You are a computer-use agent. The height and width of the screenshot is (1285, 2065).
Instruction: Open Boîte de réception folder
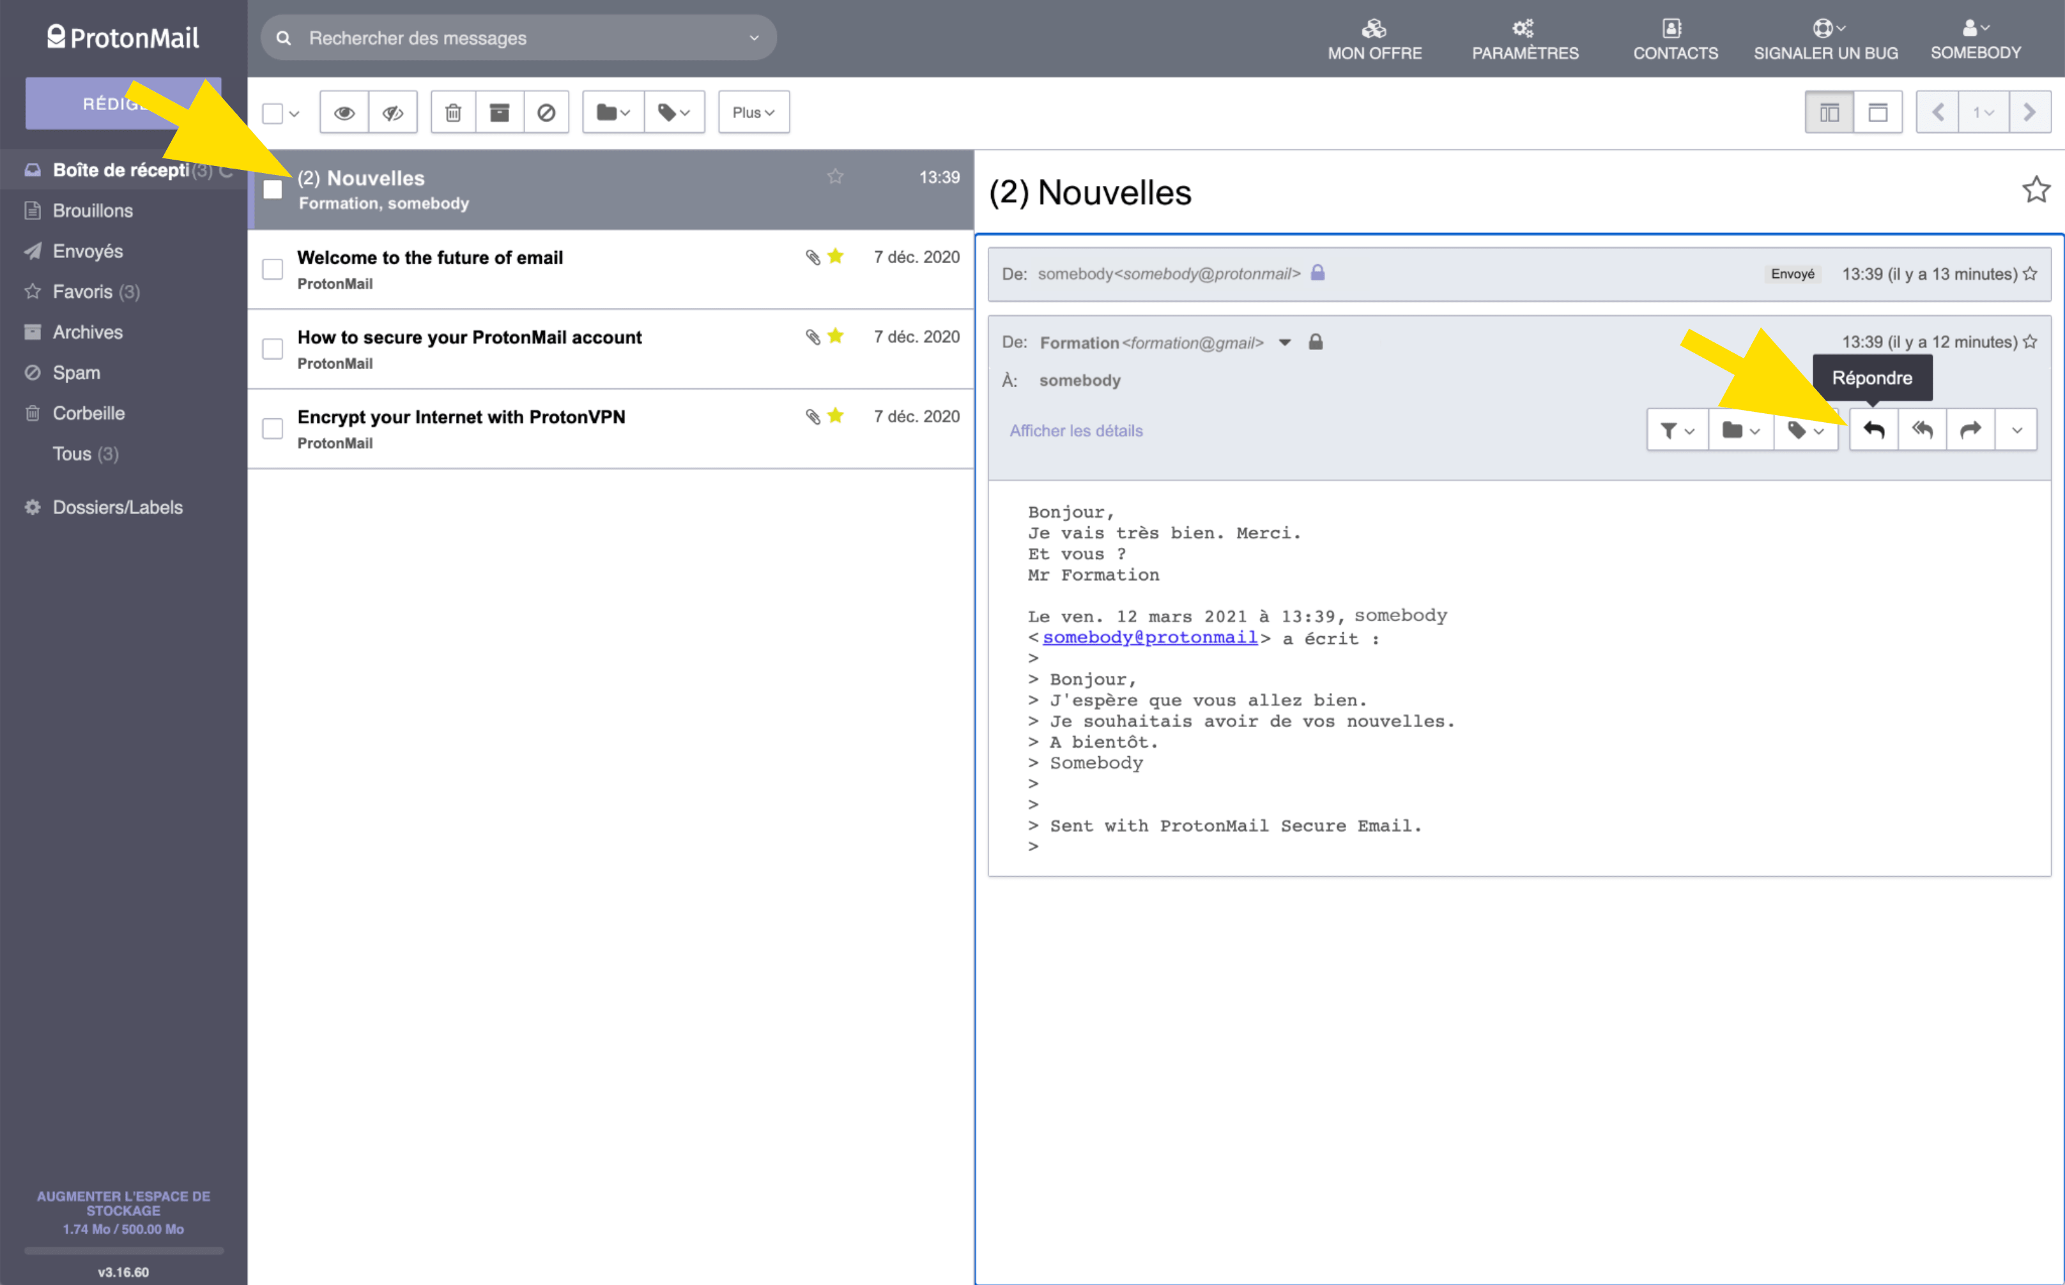pyautogui.click(x=123, y=170)
